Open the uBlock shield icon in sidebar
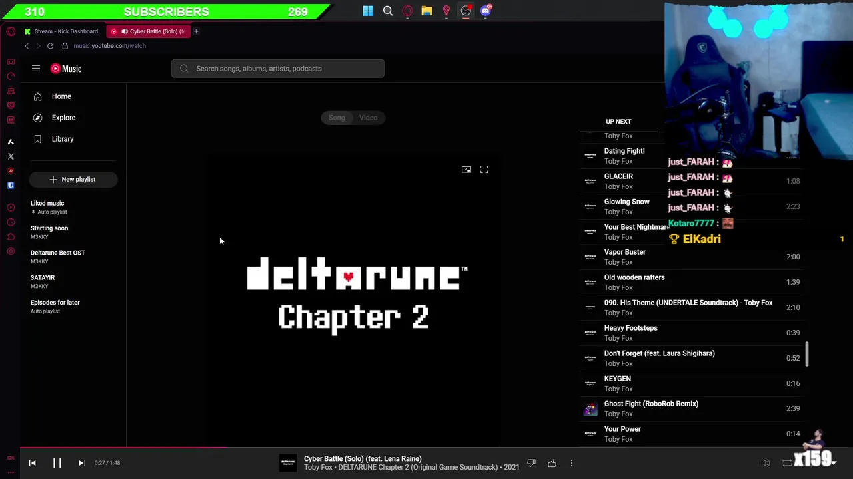853x479 pixels. click(x=11, y=171)
